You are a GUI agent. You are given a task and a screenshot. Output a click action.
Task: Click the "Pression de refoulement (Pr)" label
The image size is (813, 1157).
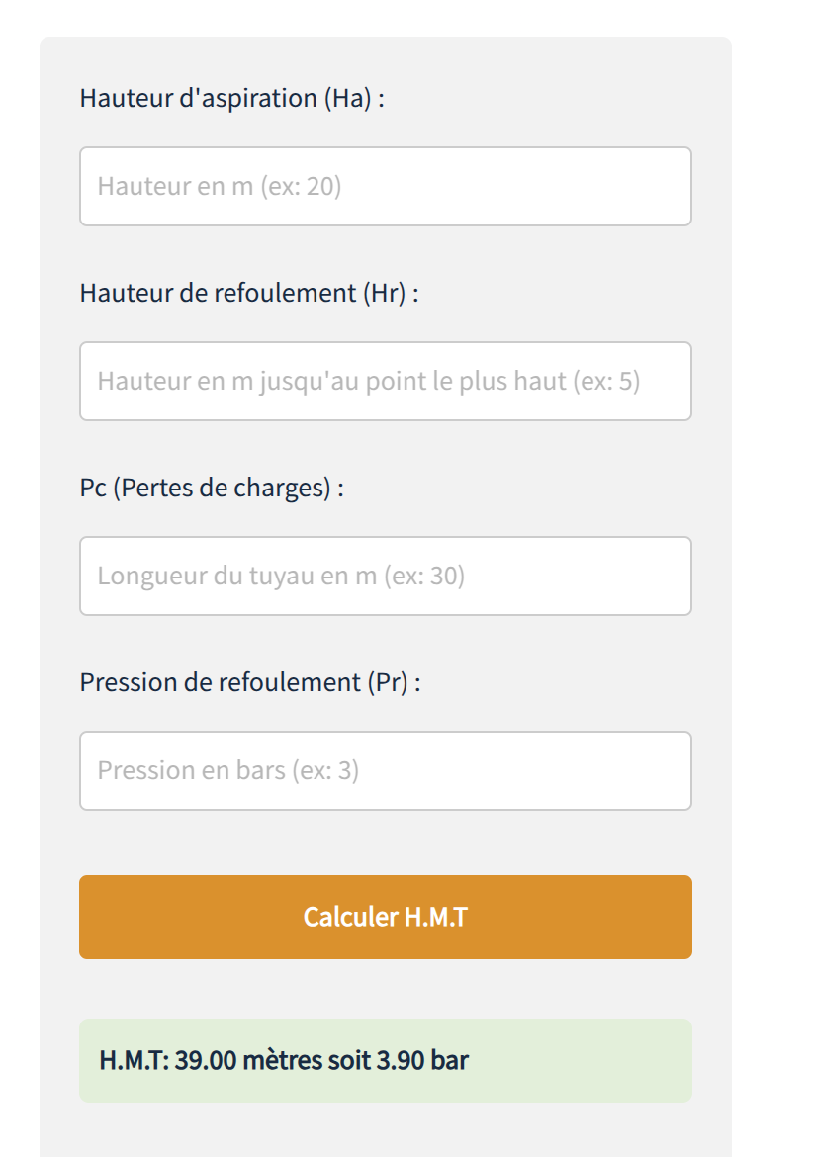point(249,683)
